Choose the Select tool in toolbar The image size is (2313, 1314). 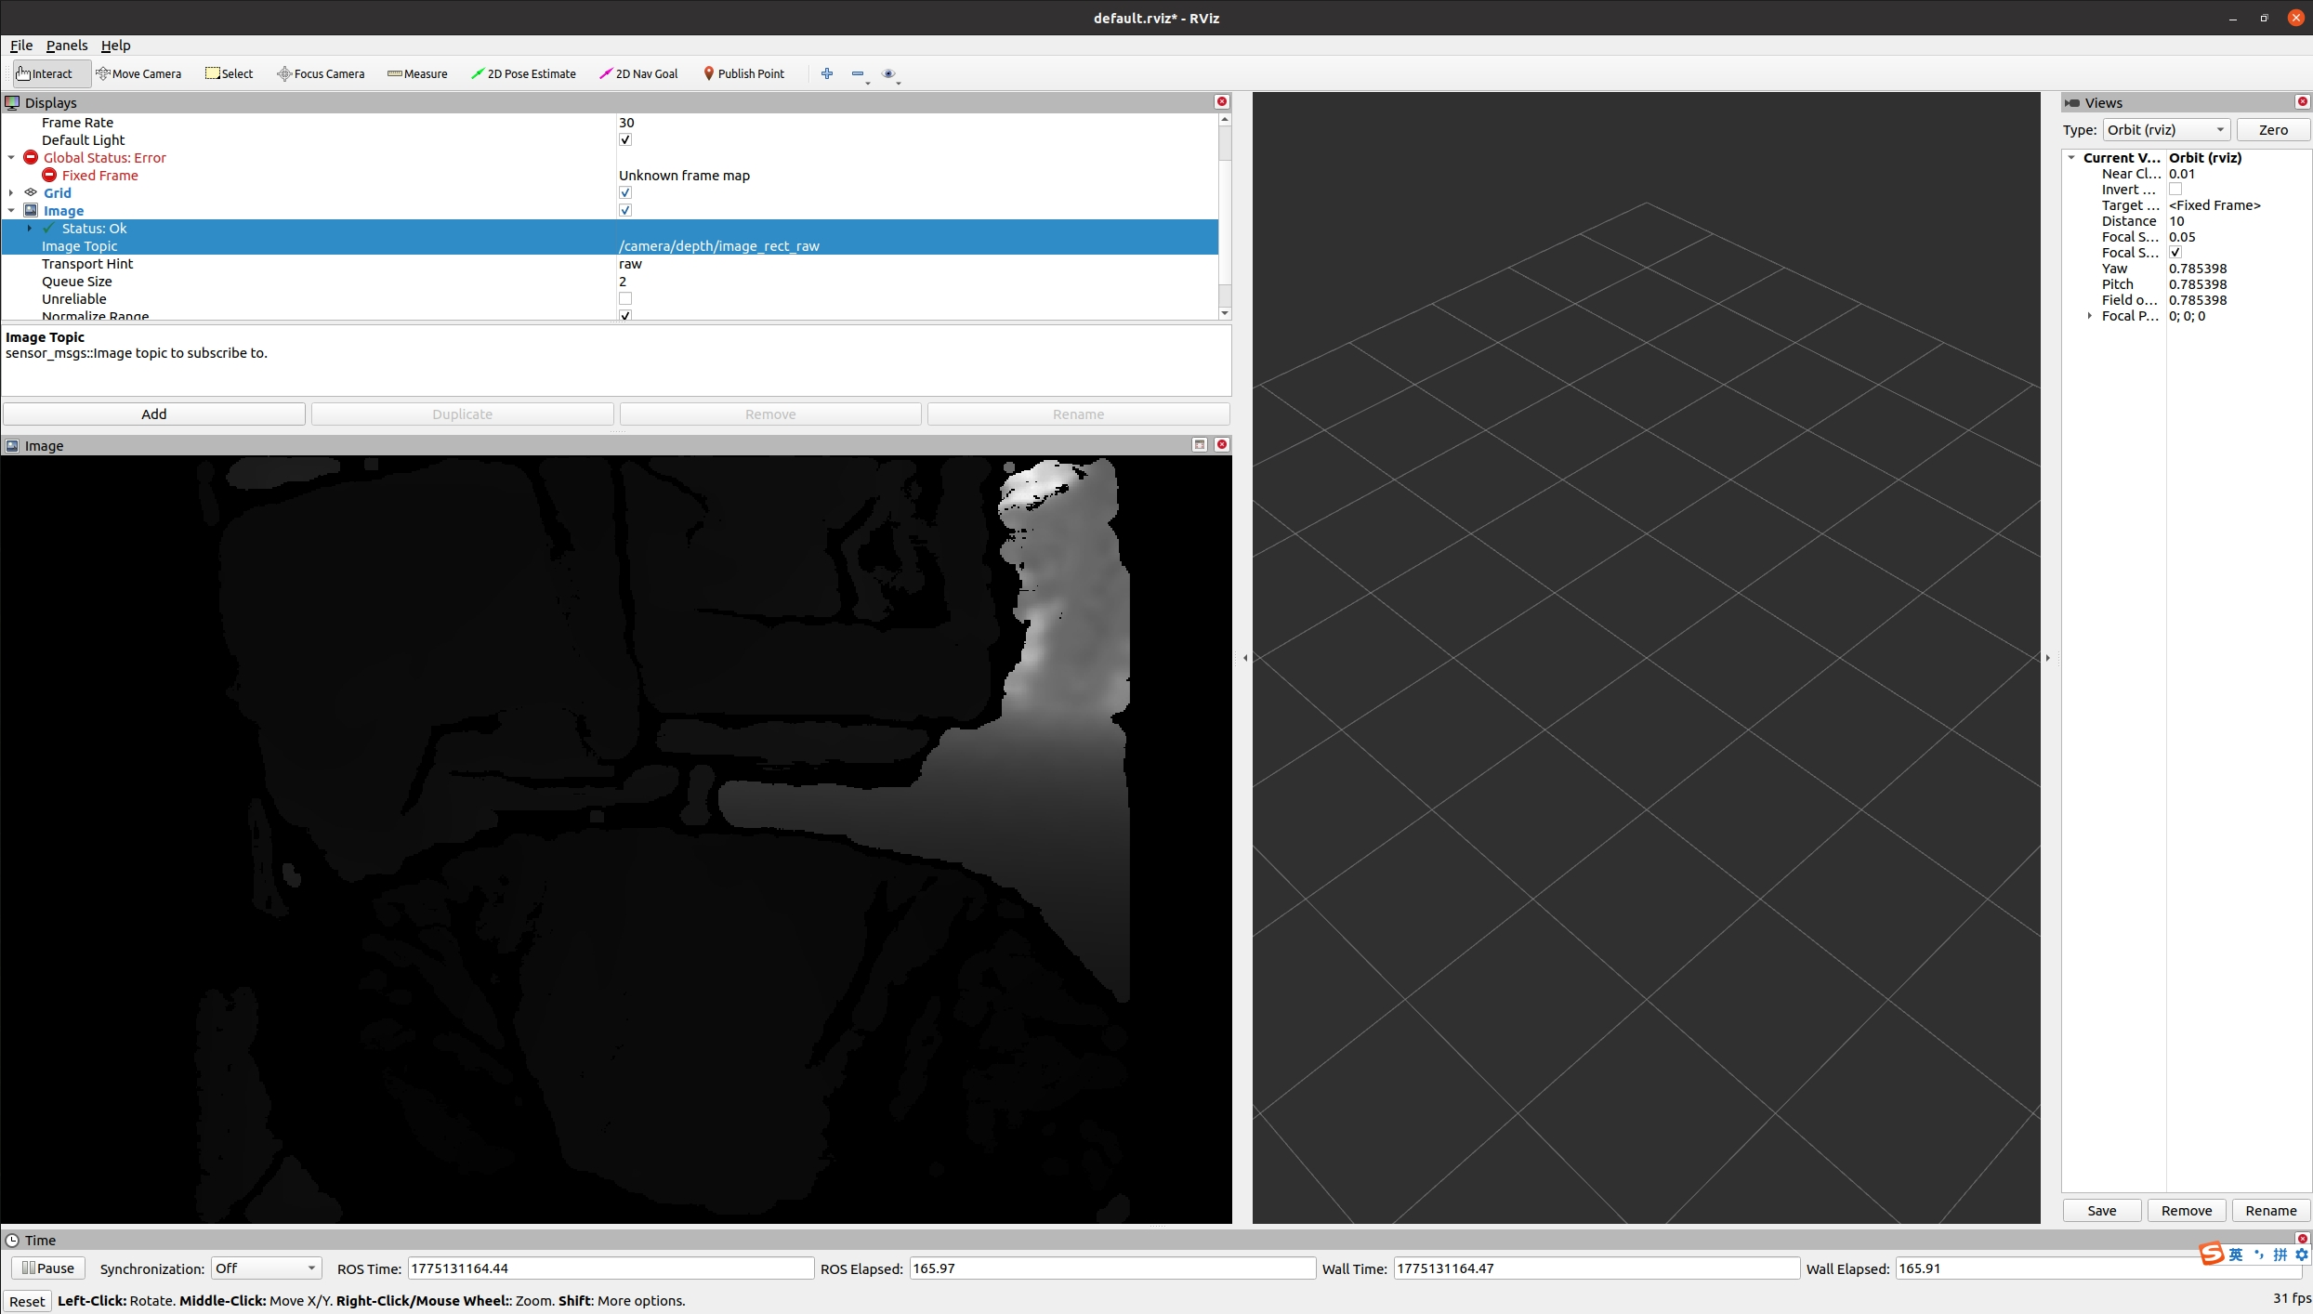(229, 73)
